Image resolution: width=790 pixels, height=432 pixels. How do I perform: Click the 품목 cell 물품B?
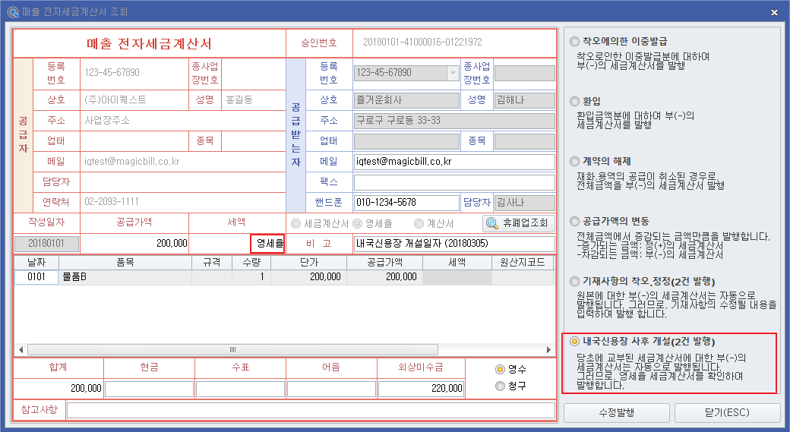pos(125,277)
